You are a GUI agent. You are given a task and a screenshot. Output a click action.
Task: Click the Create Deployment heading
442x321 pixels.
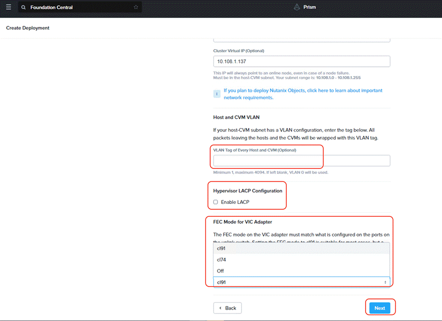27,28
